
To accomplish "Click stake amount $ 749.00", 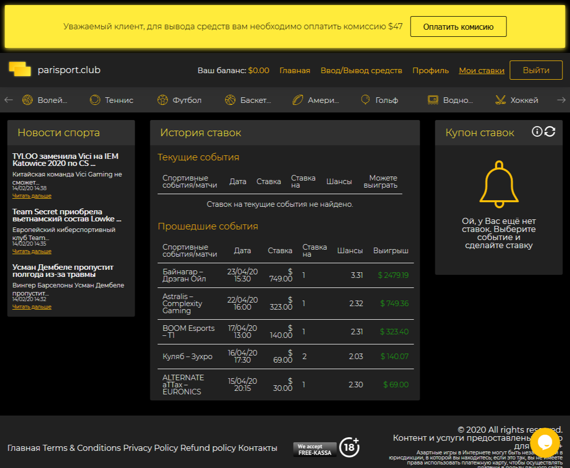I will (280, 275).
